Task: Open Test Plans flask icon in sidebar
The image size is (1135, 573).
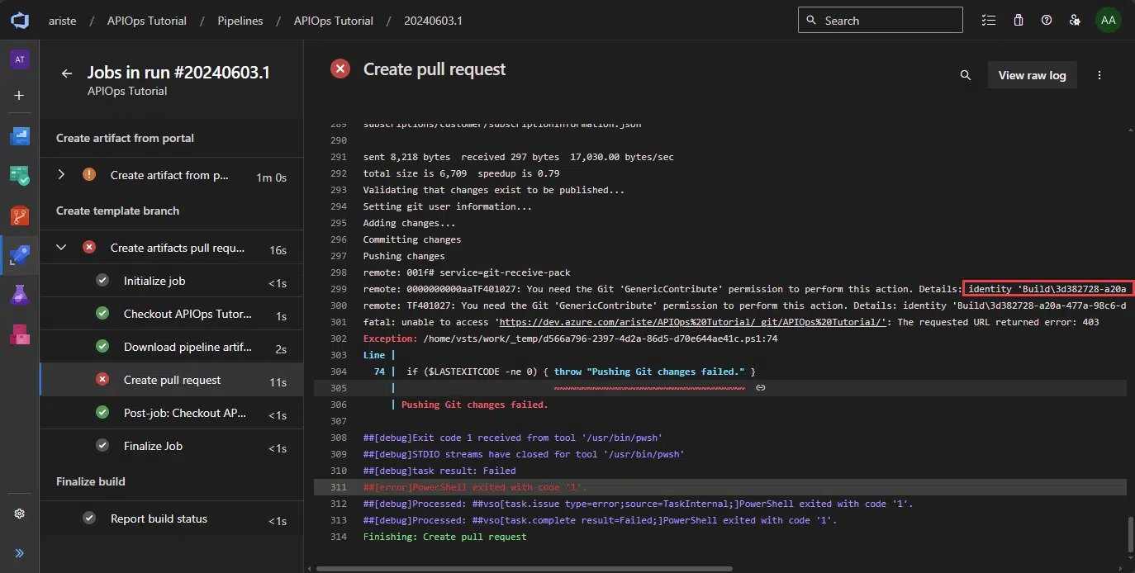Action: 19,295
